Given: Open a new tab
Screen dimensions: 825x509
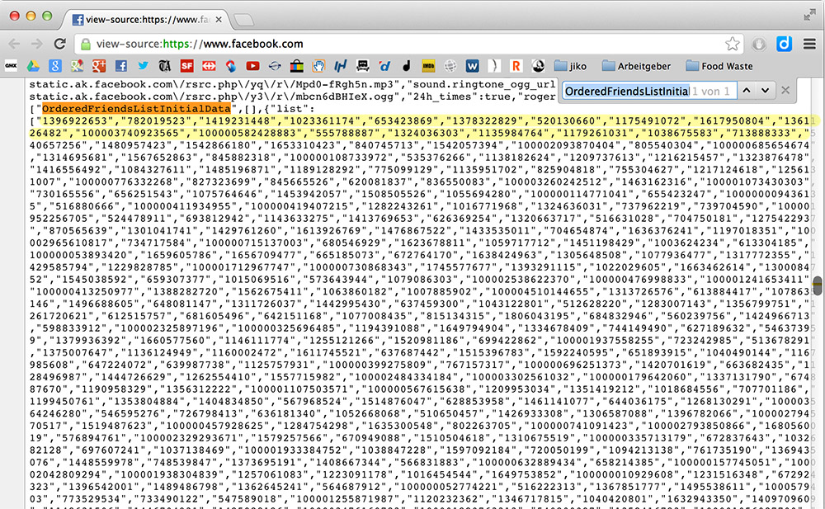Looking at the screenshot, I should tap(243, 19).
